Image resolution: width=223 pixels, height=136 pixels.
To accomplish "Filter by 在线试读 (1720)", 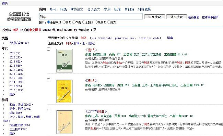I will click(19, 43).
